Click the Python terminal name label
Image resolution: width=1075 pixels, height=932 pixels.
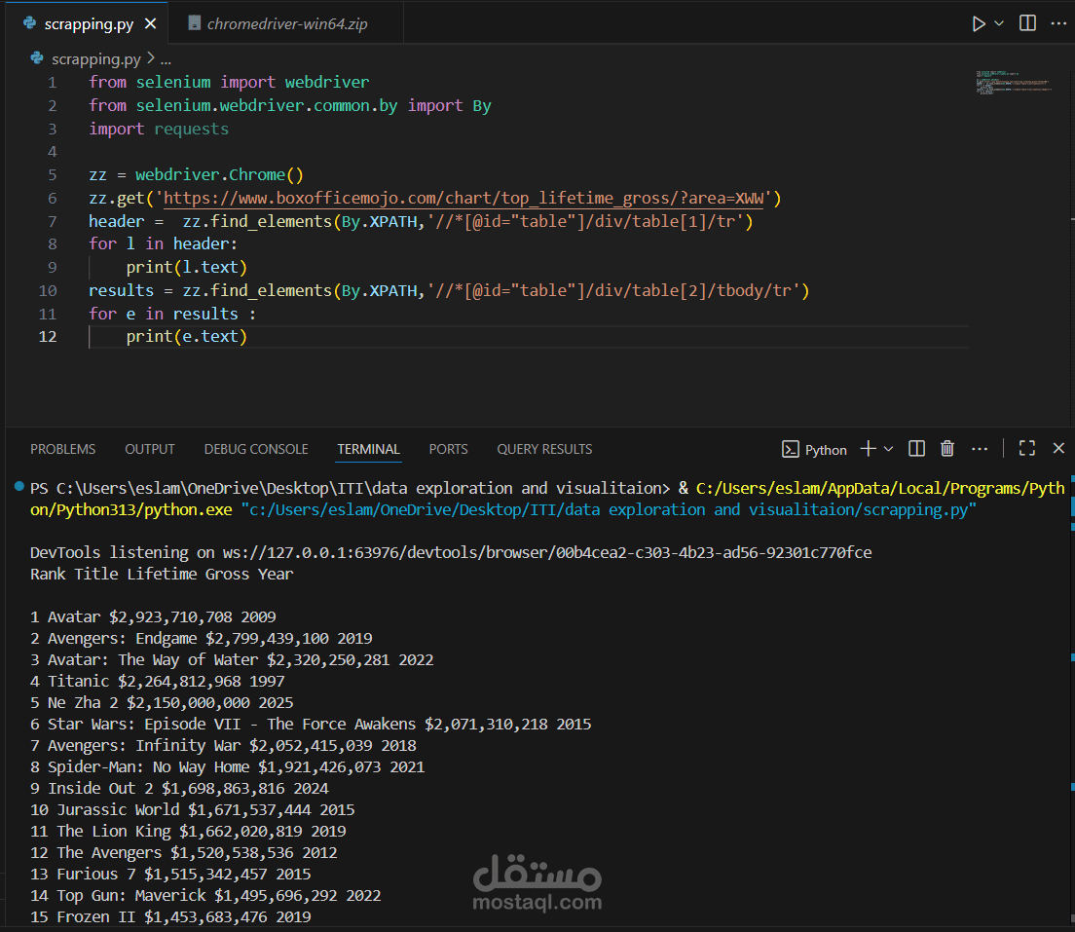(826, 450)
